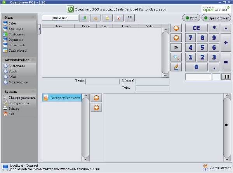This screenshot has height=173, width=233.
Task: Click keypad digit 2
Action: point(202,57)
